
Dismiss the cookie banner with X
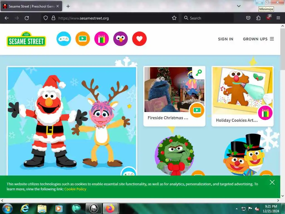(x=272, y=182)
